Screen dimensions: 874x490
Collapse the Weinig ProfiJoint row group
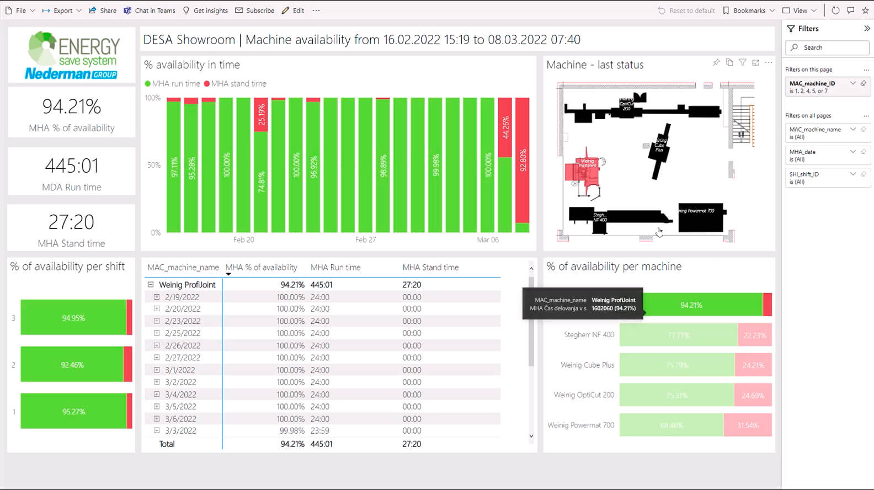point(150,285)
